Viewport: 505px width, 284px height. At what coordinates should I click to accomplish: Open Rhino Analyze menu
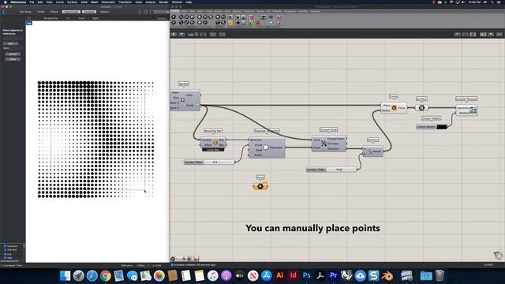[151, 2]
